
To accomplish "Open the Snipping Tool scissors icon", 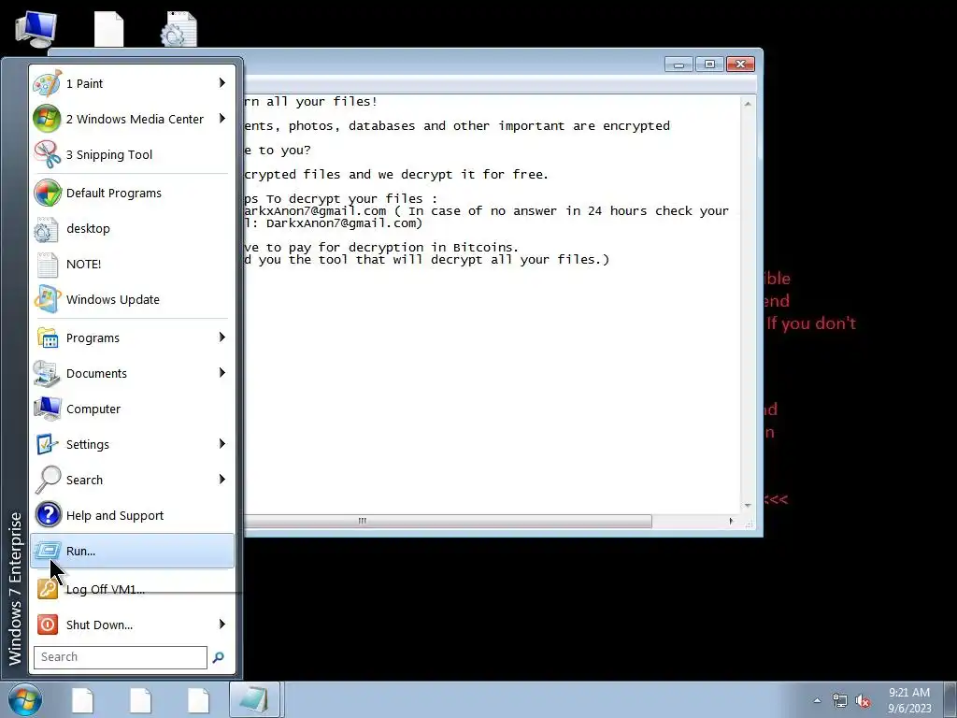I will click(47, 154).
